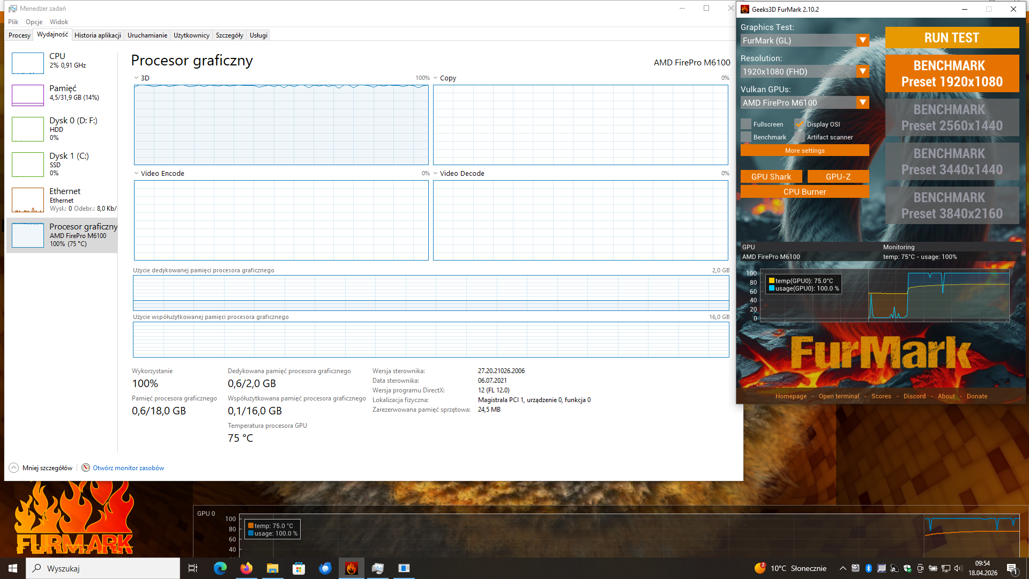Change the Video Decode graph selector
The height and width of the screenshot is (579, 1029).
tap(459, 173)
